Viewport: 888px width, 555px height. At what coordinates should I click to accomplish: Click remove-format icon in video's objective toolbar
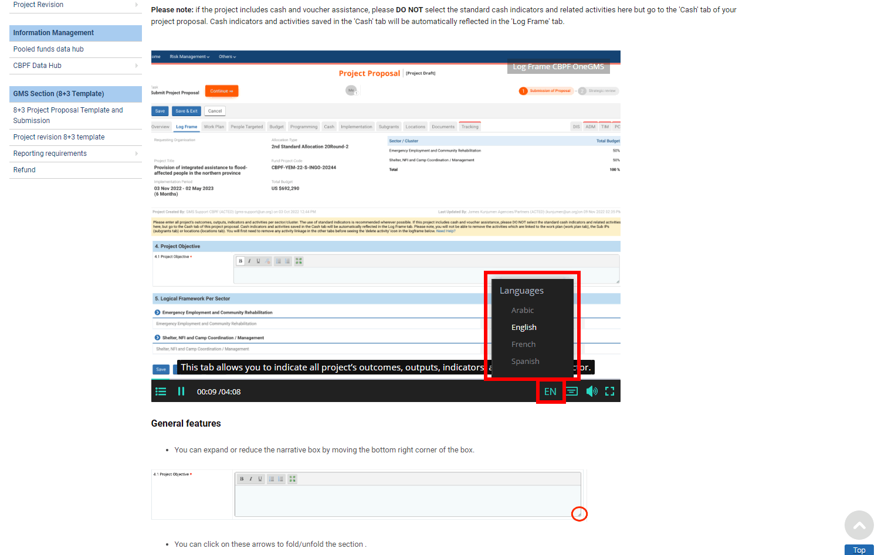pyautogui.click(x=267, y=261)
